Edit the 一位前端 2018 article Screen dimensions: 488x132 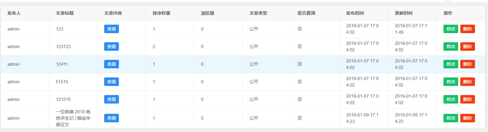(451, 118)
